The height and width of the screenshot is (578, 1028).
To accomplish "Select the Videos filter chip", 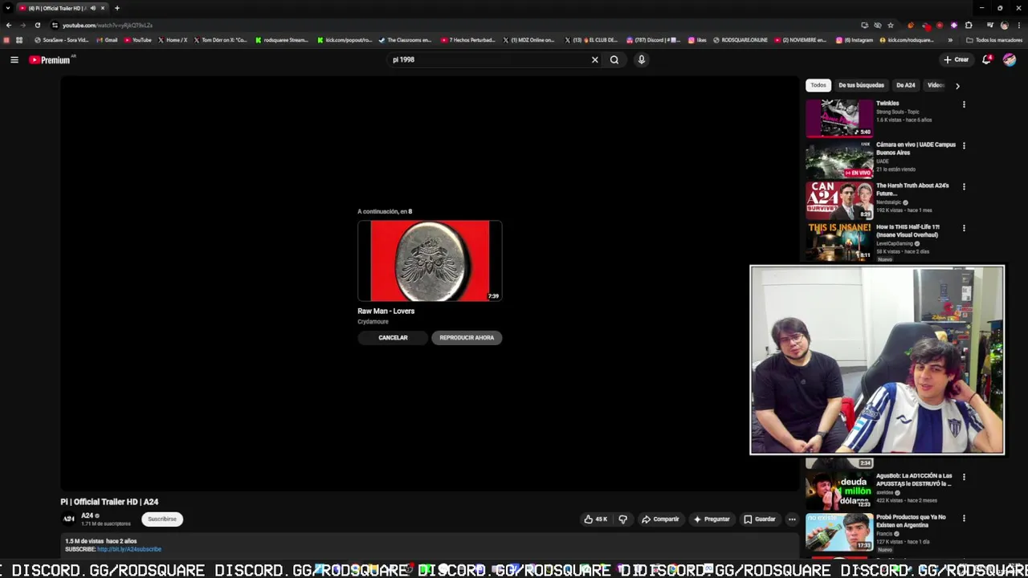I will pyautogui.click(x=935, y=85).
